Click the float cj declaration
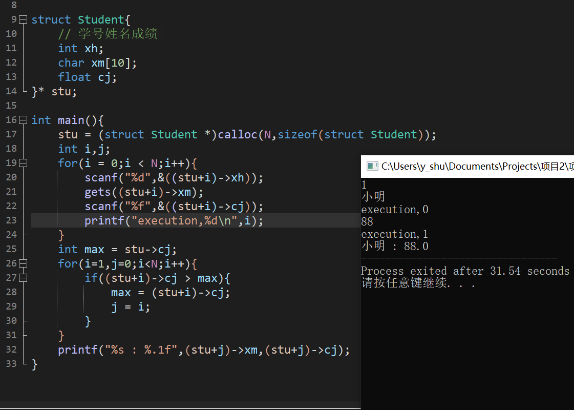The width and height of the screenshot is (574, 410). tap(87, 77)
